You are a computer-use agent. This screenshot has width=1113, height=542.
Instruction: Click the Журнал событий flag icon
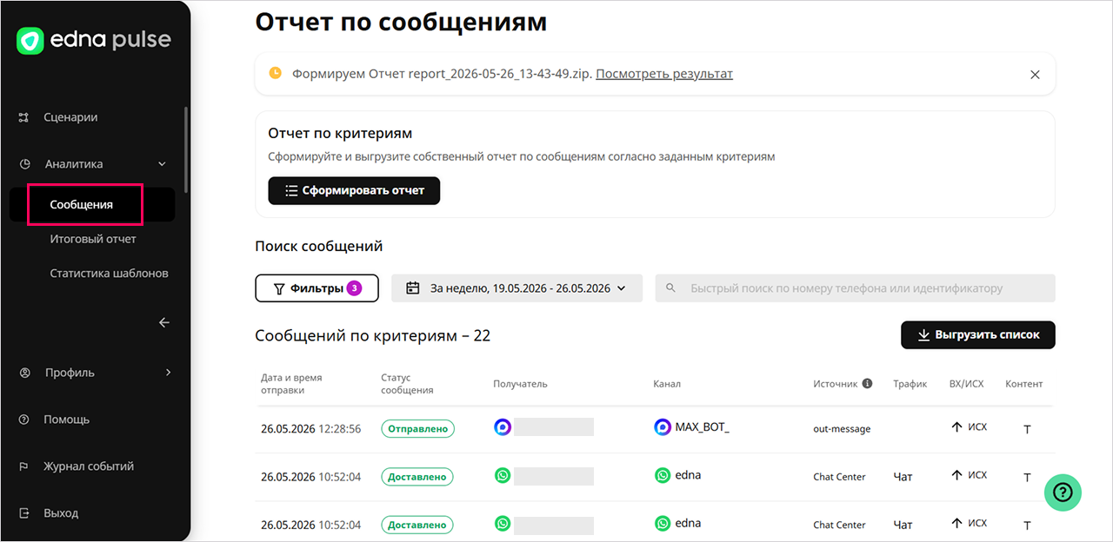point(24,466)
